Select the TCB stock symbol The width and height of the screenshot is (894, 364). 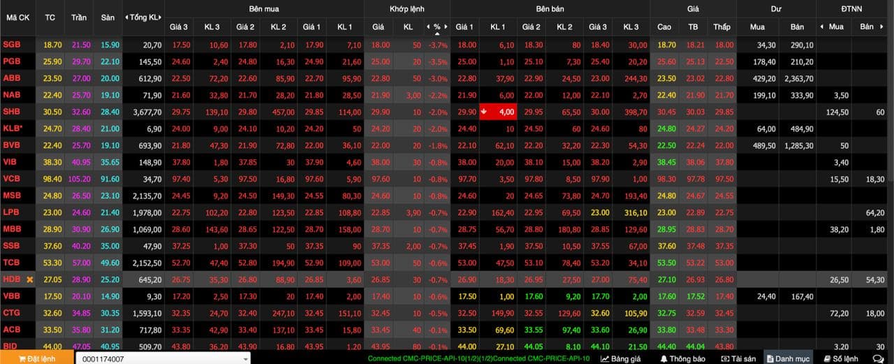pyautogui.click(x=12, y=263)
